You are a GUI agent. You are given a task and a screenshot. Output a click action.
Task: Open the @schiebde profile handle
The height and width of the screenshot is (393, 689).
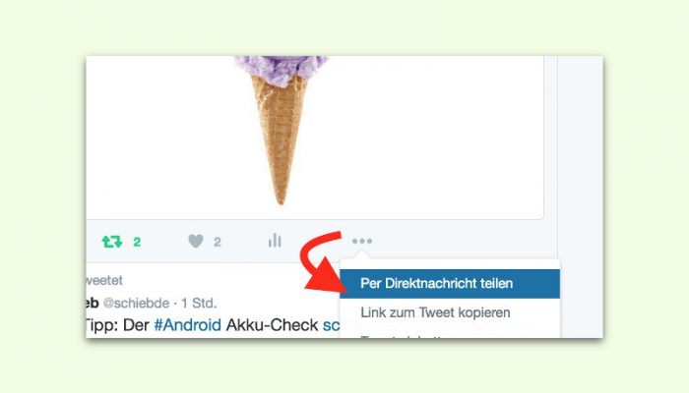click(x=136, y=303)
